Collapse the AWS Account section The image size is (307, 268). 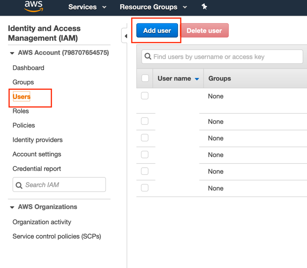[x=12, y=53]
